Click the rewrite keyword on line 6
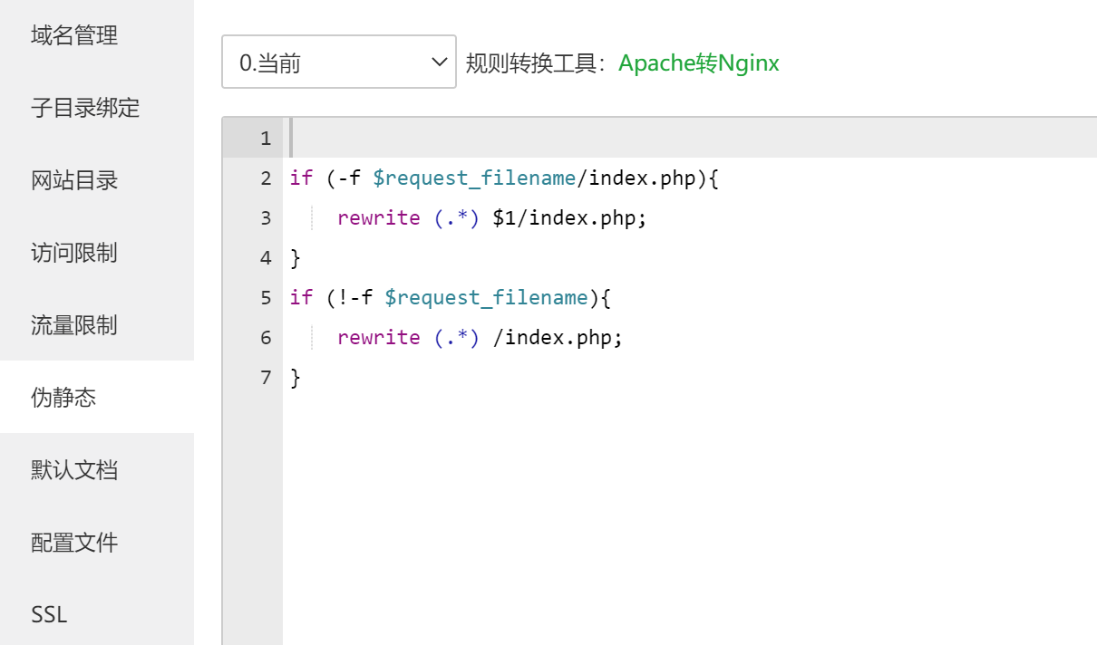The height and width of the screenshot is (645, 1097). tap(378, 337)
